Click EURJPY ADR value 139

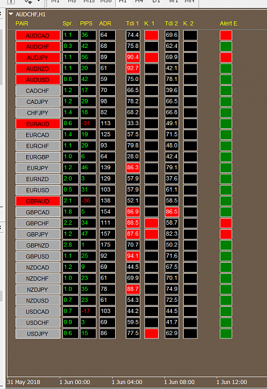click(x=107, y=167)
